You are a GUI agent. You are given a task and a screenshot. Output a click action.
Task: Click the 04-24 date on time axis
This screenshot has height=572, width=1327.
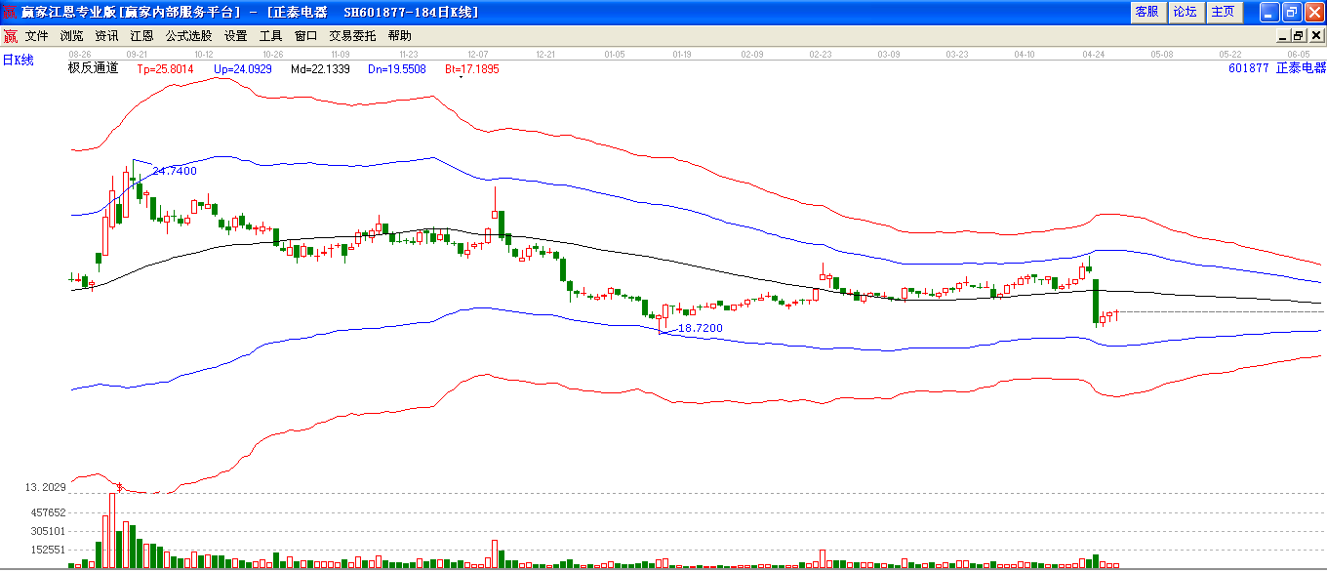[x=1093, y=54]
